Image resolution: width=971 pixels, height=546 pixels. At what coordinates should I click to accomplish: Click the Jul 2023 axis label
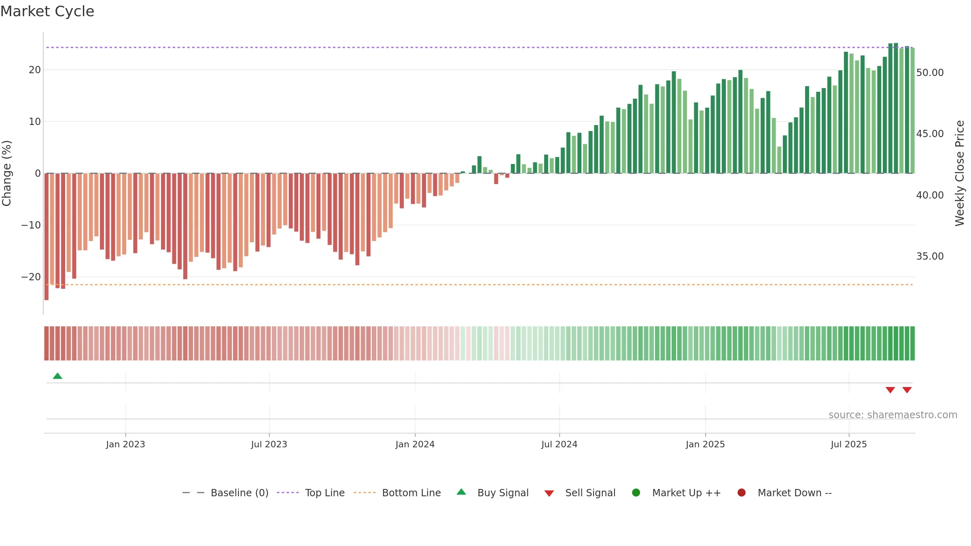[269, 444]
